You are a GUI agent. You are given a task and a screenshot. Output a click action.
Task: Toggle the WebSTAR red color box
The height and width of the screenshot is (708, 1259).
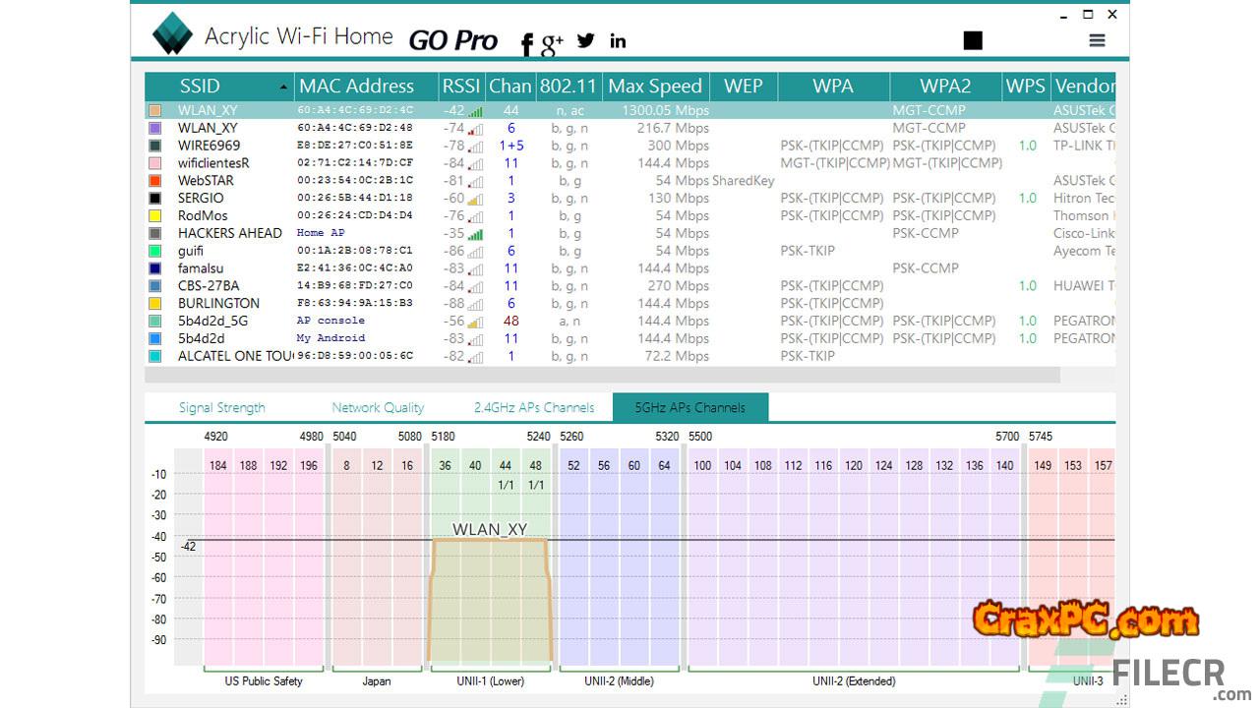(x=154, y=181)
